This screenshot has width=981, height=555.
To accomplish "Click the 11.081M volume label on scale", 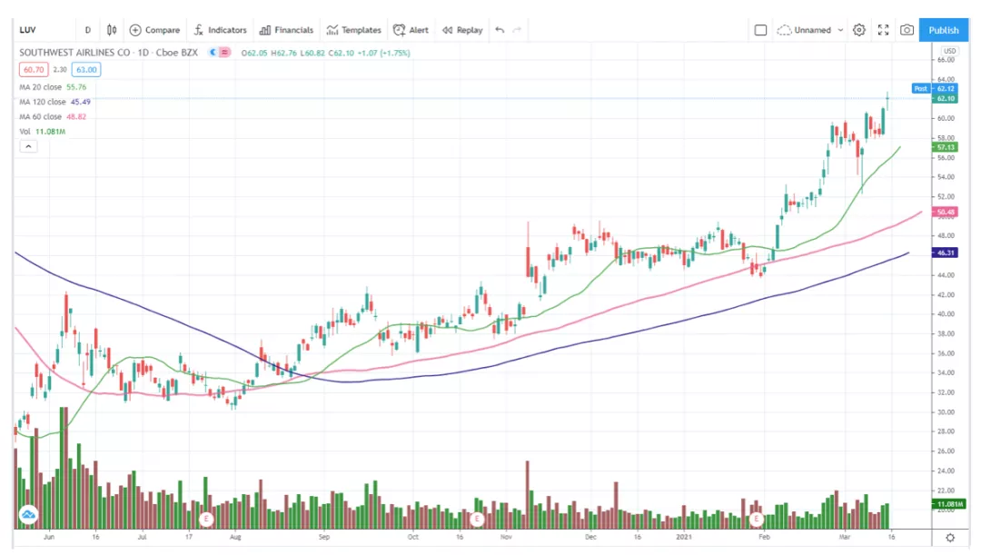I will point(949,504).
